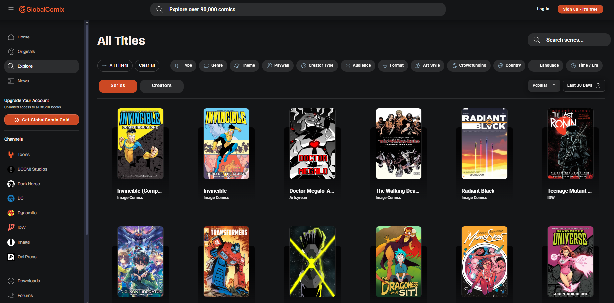Open the Image channel icon
The image size is (614, 303).
(11, 242)
